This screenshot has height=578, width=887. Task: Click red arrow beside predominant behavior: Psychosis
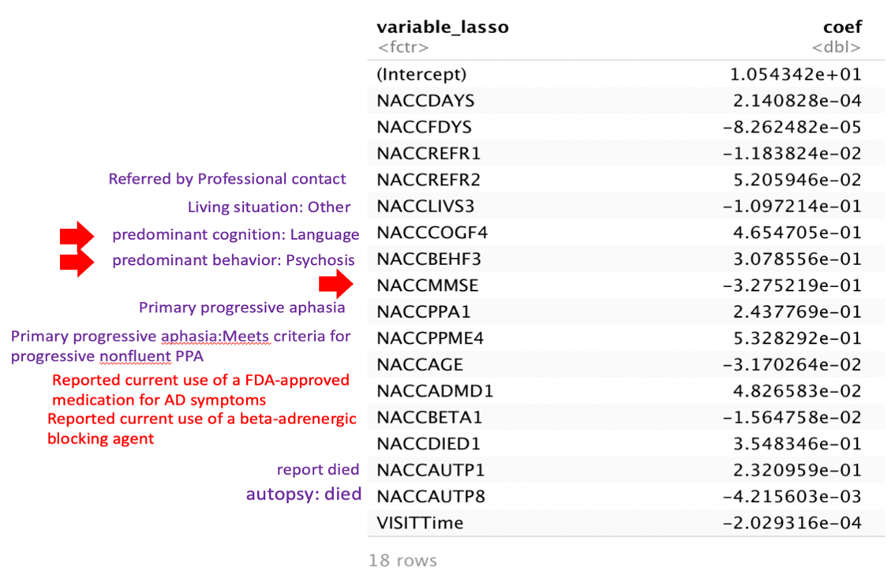tap(77, 262)
